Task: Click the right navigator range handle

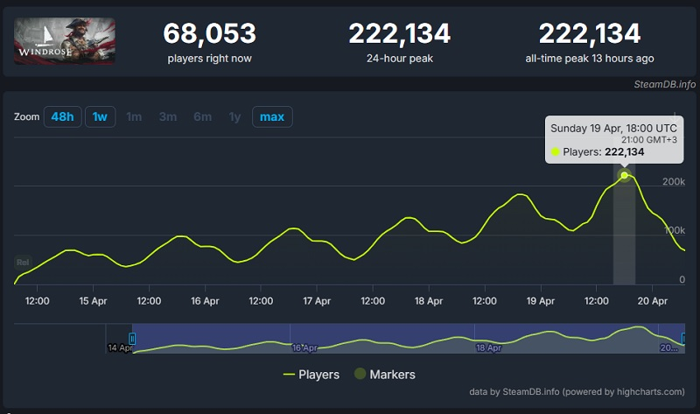Action: tap(682, 338)
